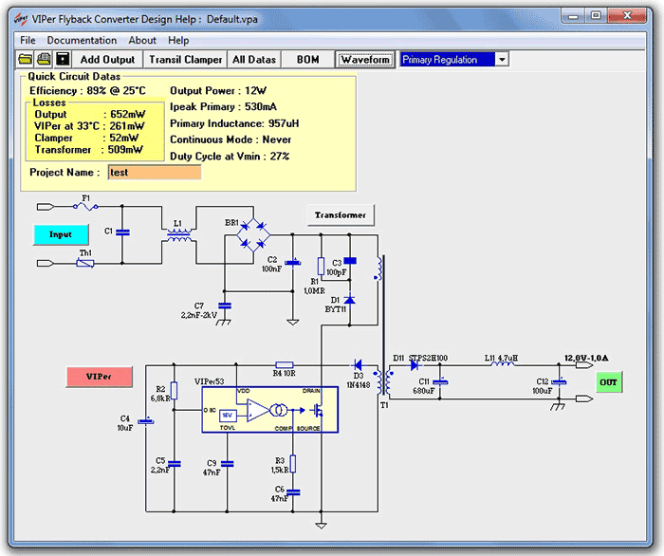
Task: Click the open file folder icon
Action: pyautogui.click(x=27, y=60)
